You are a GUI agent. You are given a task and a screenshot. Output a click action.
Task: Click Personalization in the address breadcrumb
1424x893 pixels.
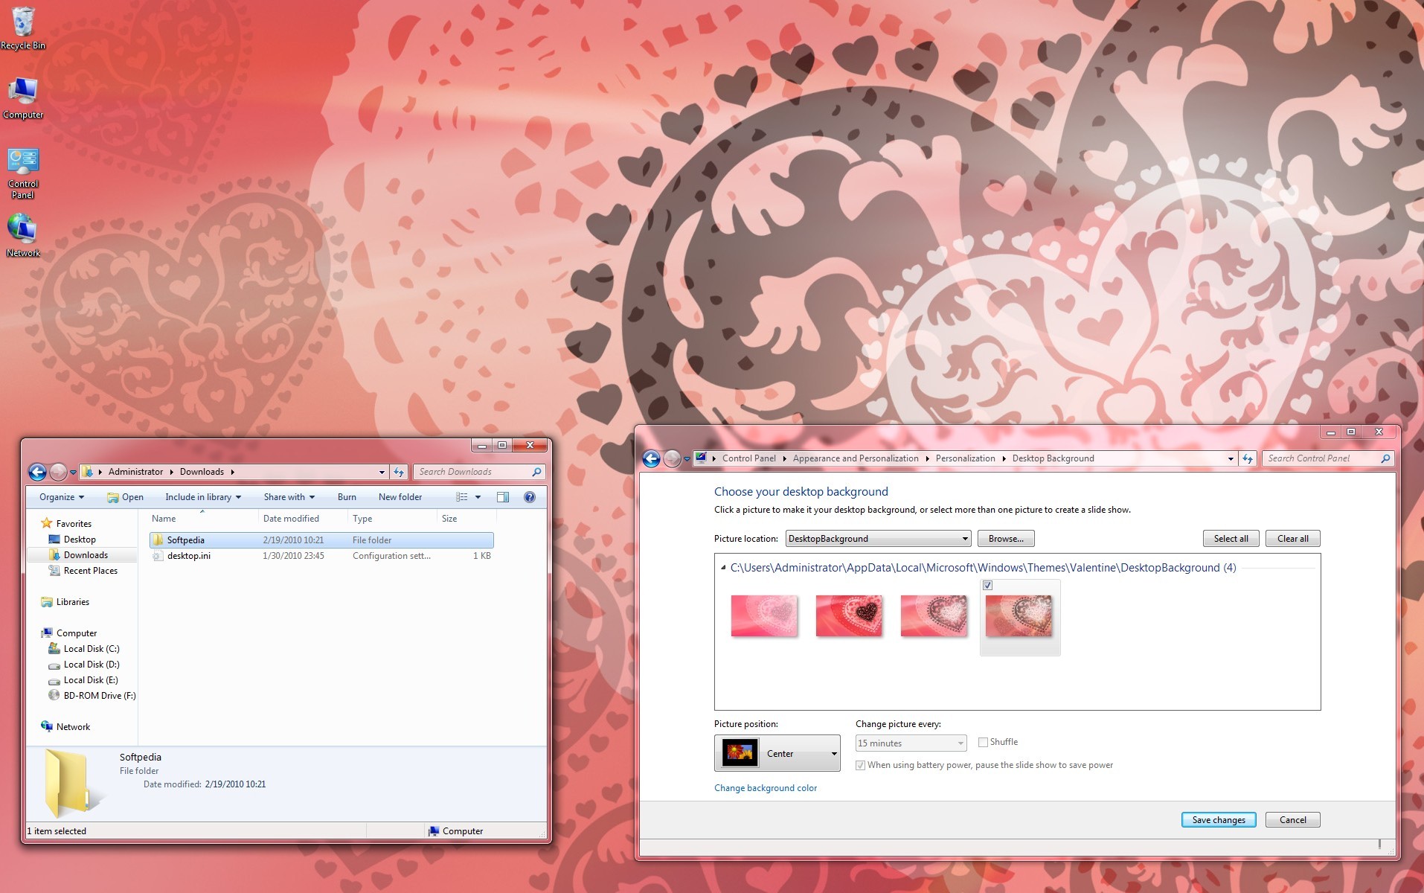(x=965, y=458)
